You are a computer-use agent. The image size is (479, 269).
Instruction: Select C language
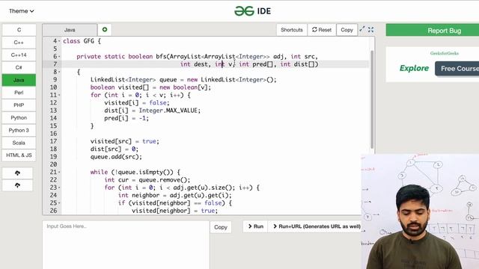19,30
